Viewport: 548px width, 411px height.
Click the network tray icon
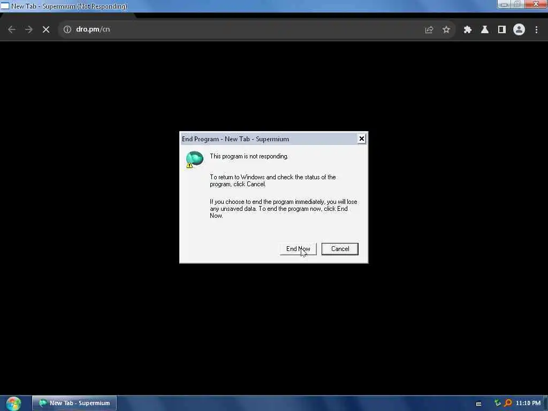point(497,403)
